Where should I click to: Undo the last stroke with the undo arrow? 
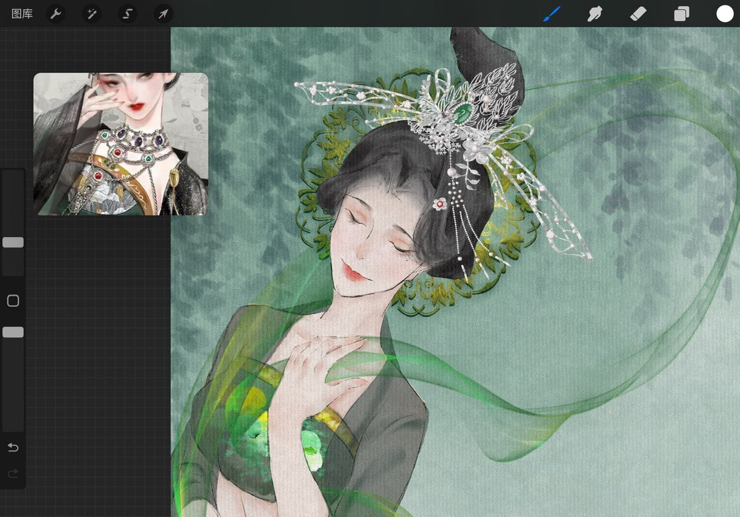[13, 447]
